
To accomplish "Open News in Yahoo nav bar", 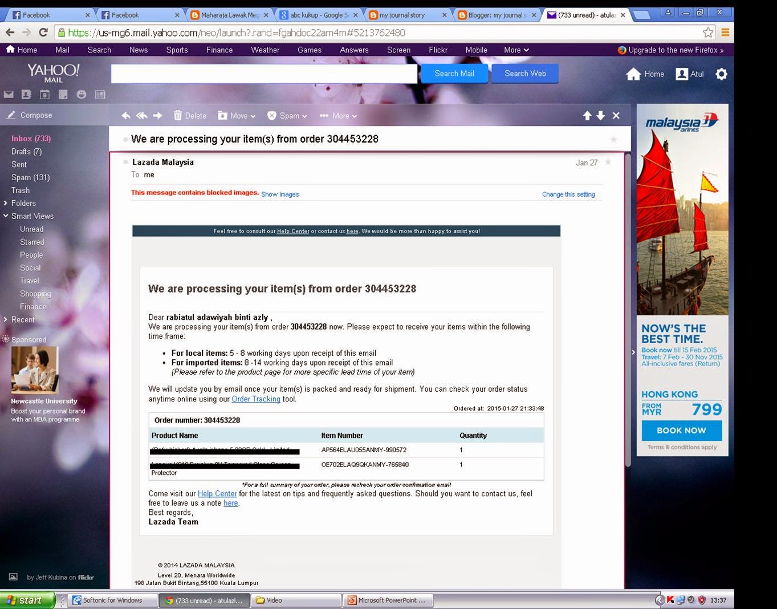I will (x=139, y=50).
